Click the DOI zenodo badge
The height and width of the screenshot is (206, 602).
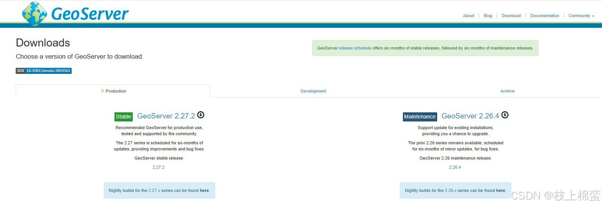pos(43,71)
